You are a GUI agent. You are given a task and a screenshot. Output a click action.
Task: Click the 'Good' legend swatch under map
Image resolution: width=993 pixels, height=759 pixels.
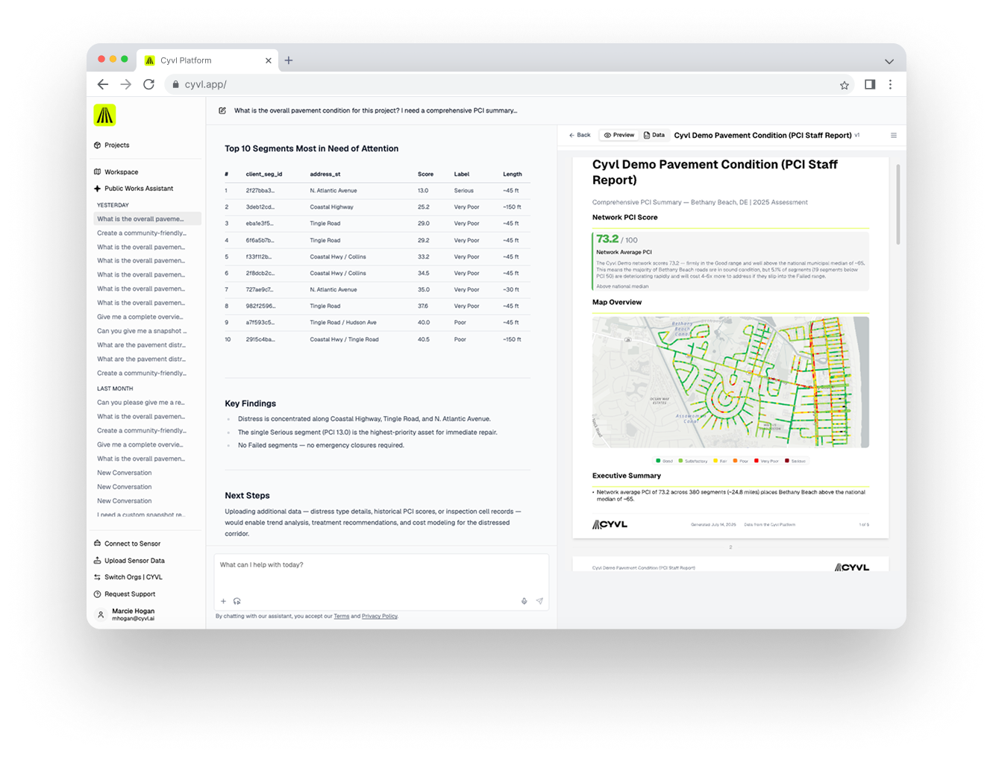(x=658, y=461)
